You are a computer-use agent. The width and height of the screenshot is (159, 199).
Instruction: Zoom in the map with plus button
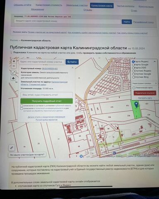14,61
